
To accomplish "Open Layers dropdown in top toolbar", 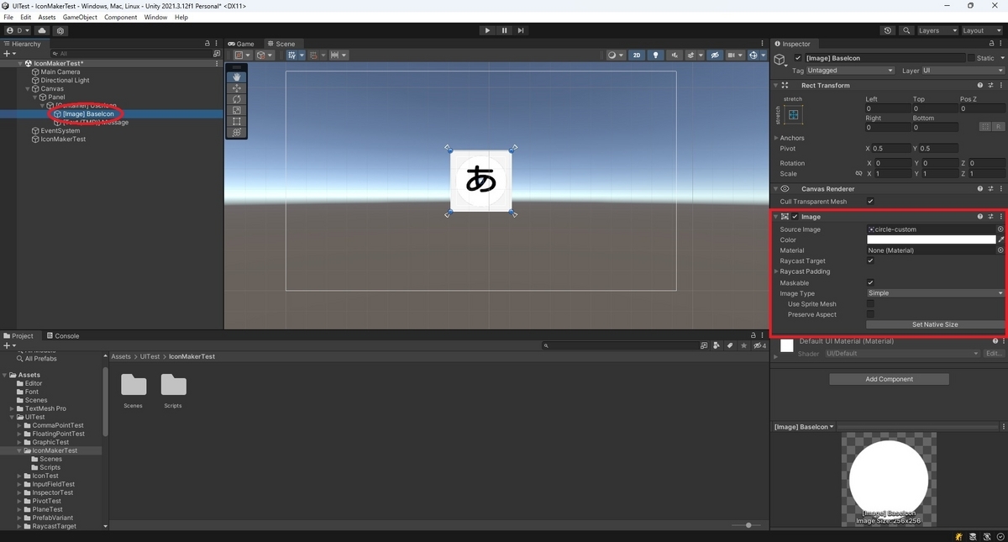I will (937, 30).
